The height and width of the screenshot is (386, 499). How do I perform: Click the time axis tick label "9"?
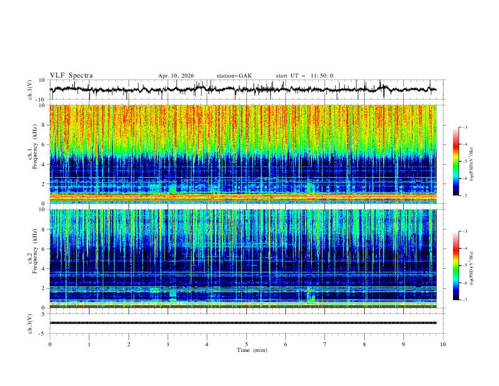click(x=403, y=344)
